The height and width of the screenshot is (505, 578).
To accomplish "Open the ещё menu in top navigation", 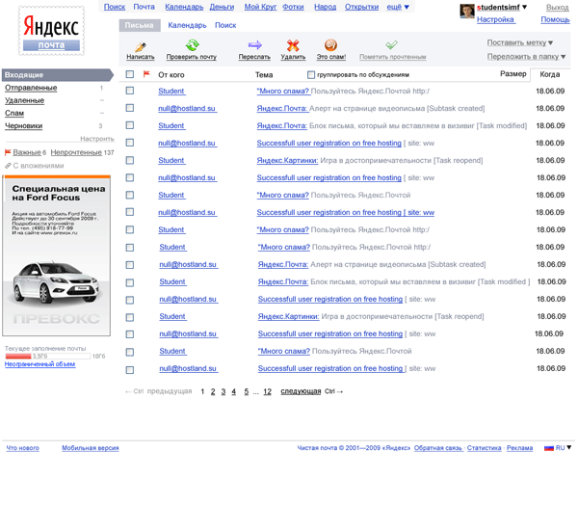I will 398,7.
